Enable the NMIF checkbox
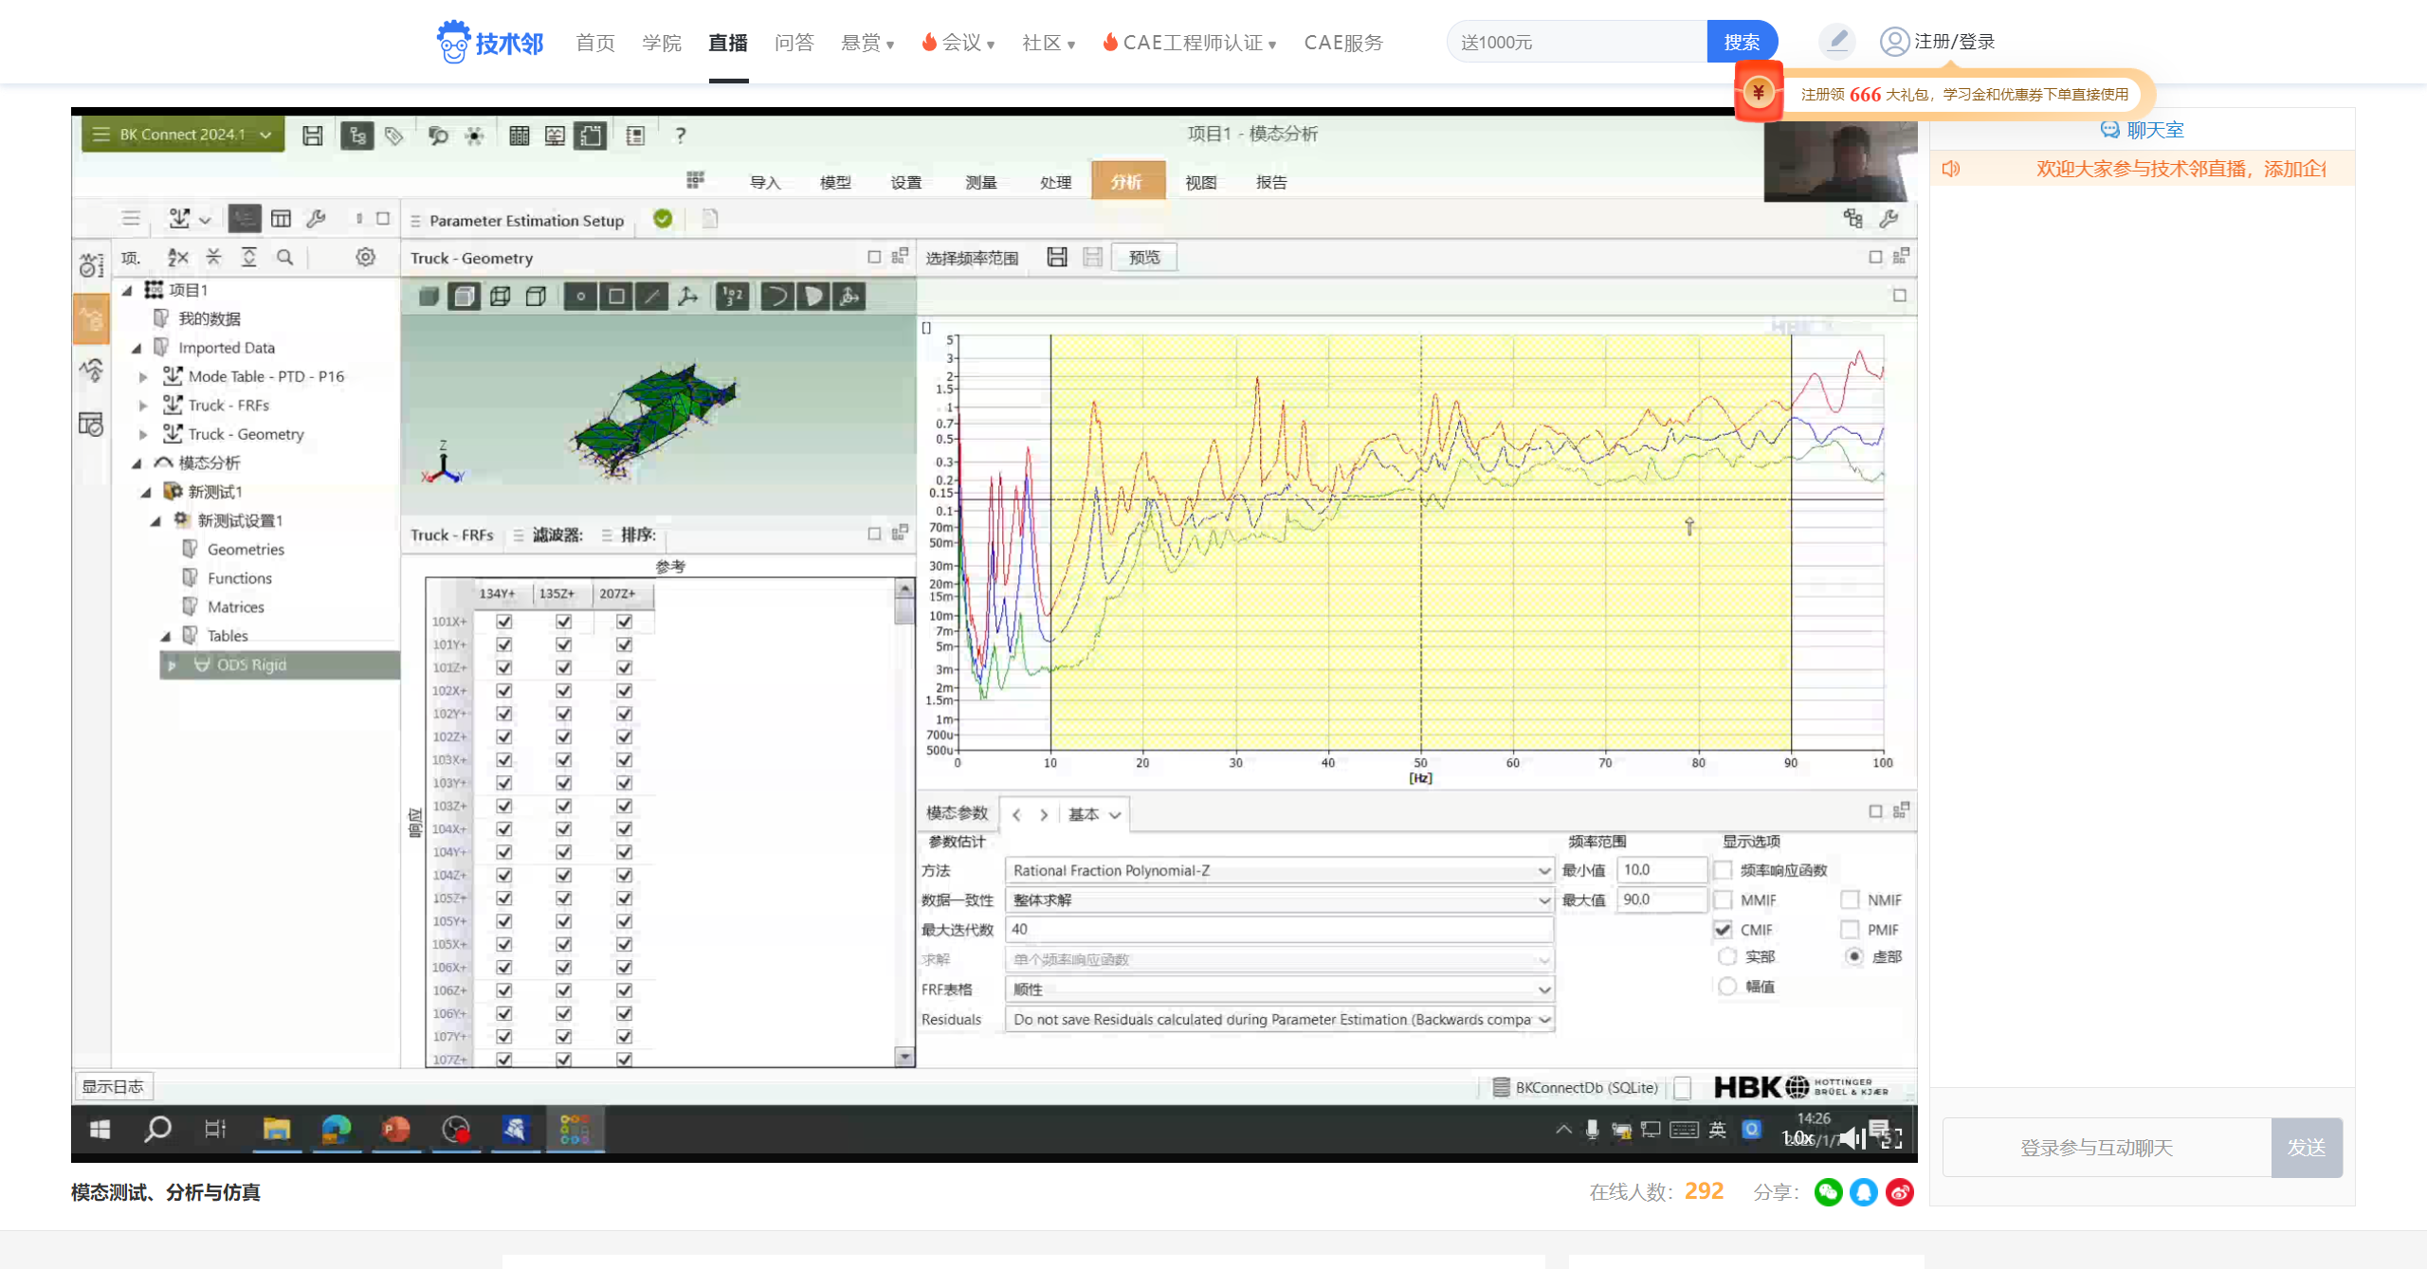This screenshot has width=2427, height=1269. click(1850, 899)
